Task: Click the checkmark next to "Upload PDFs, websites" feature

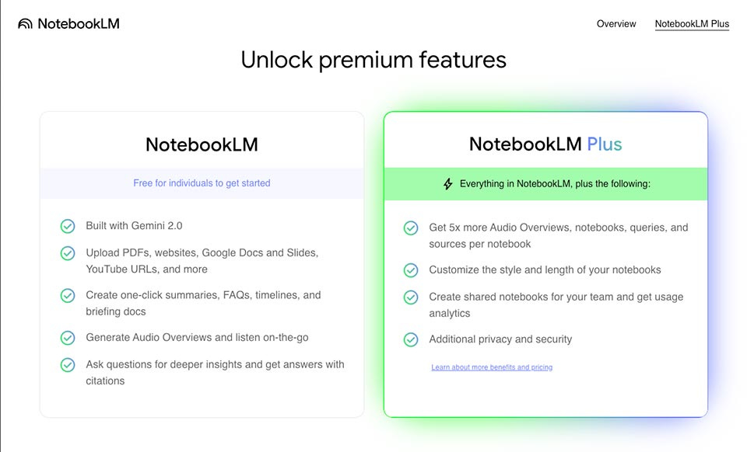Action: (67, 252)
